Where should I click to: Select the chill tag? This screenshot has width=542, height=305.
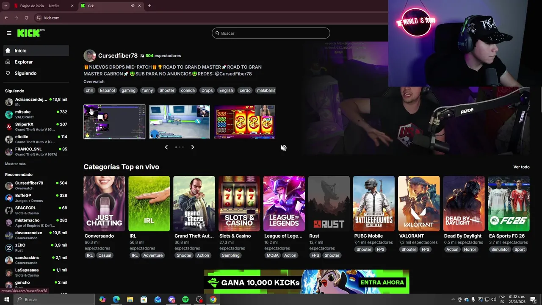tap(89, 90)
